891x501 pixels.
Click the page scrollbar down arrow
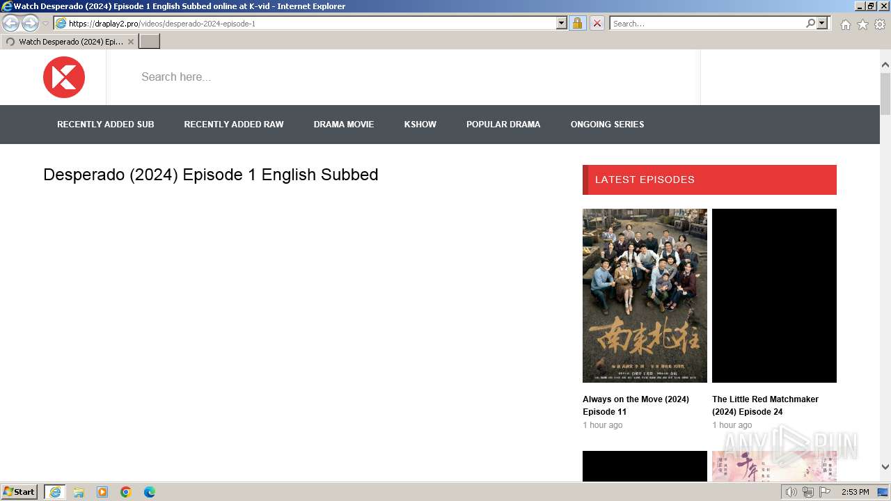click(885, 468)
